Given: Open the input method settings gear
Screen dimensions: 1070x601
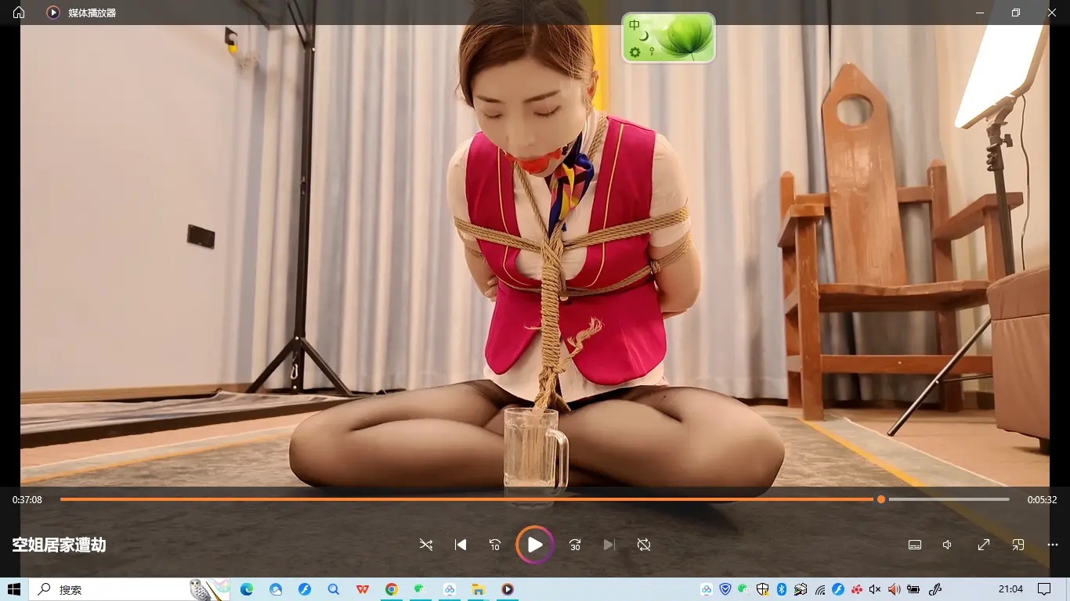Looking at the screenshot, I should [x=634, y=52].
